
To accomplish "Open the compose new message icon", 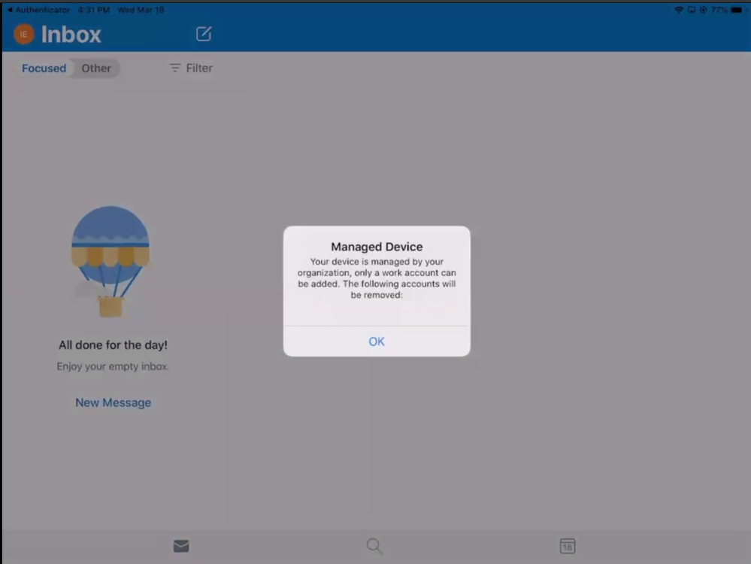I will pyautogui.click(x=204, y=34).
